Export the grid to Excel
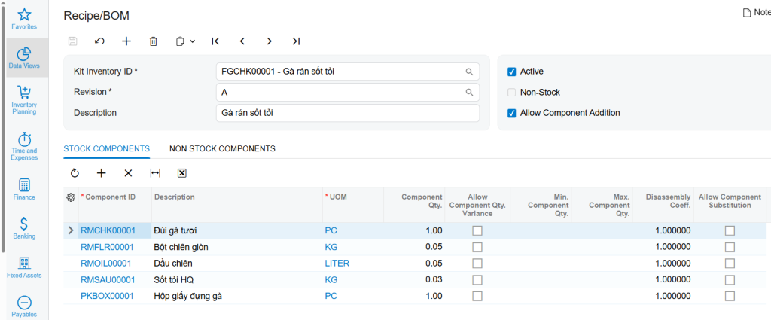771x320 pixels. click(x=182, y=173)
